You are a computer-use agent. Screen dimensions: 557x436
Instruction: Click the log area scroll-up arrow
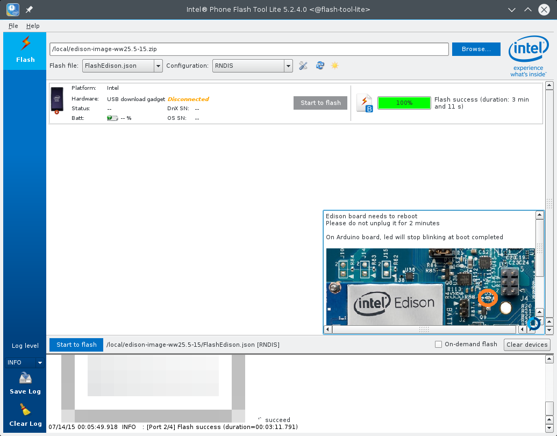point(549,359)
